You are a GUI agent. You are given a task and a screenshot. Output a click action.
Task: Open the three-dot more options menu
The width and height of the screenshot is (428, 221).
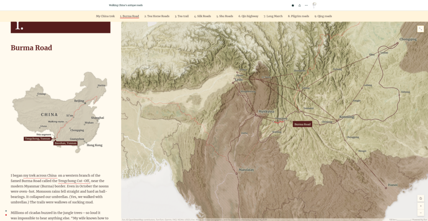tap(306, 5)
